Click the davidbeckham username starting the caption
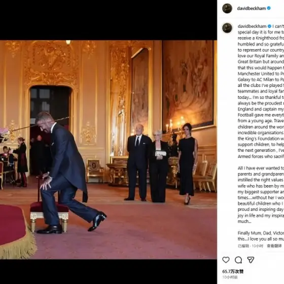 click(x=252, y=26)
